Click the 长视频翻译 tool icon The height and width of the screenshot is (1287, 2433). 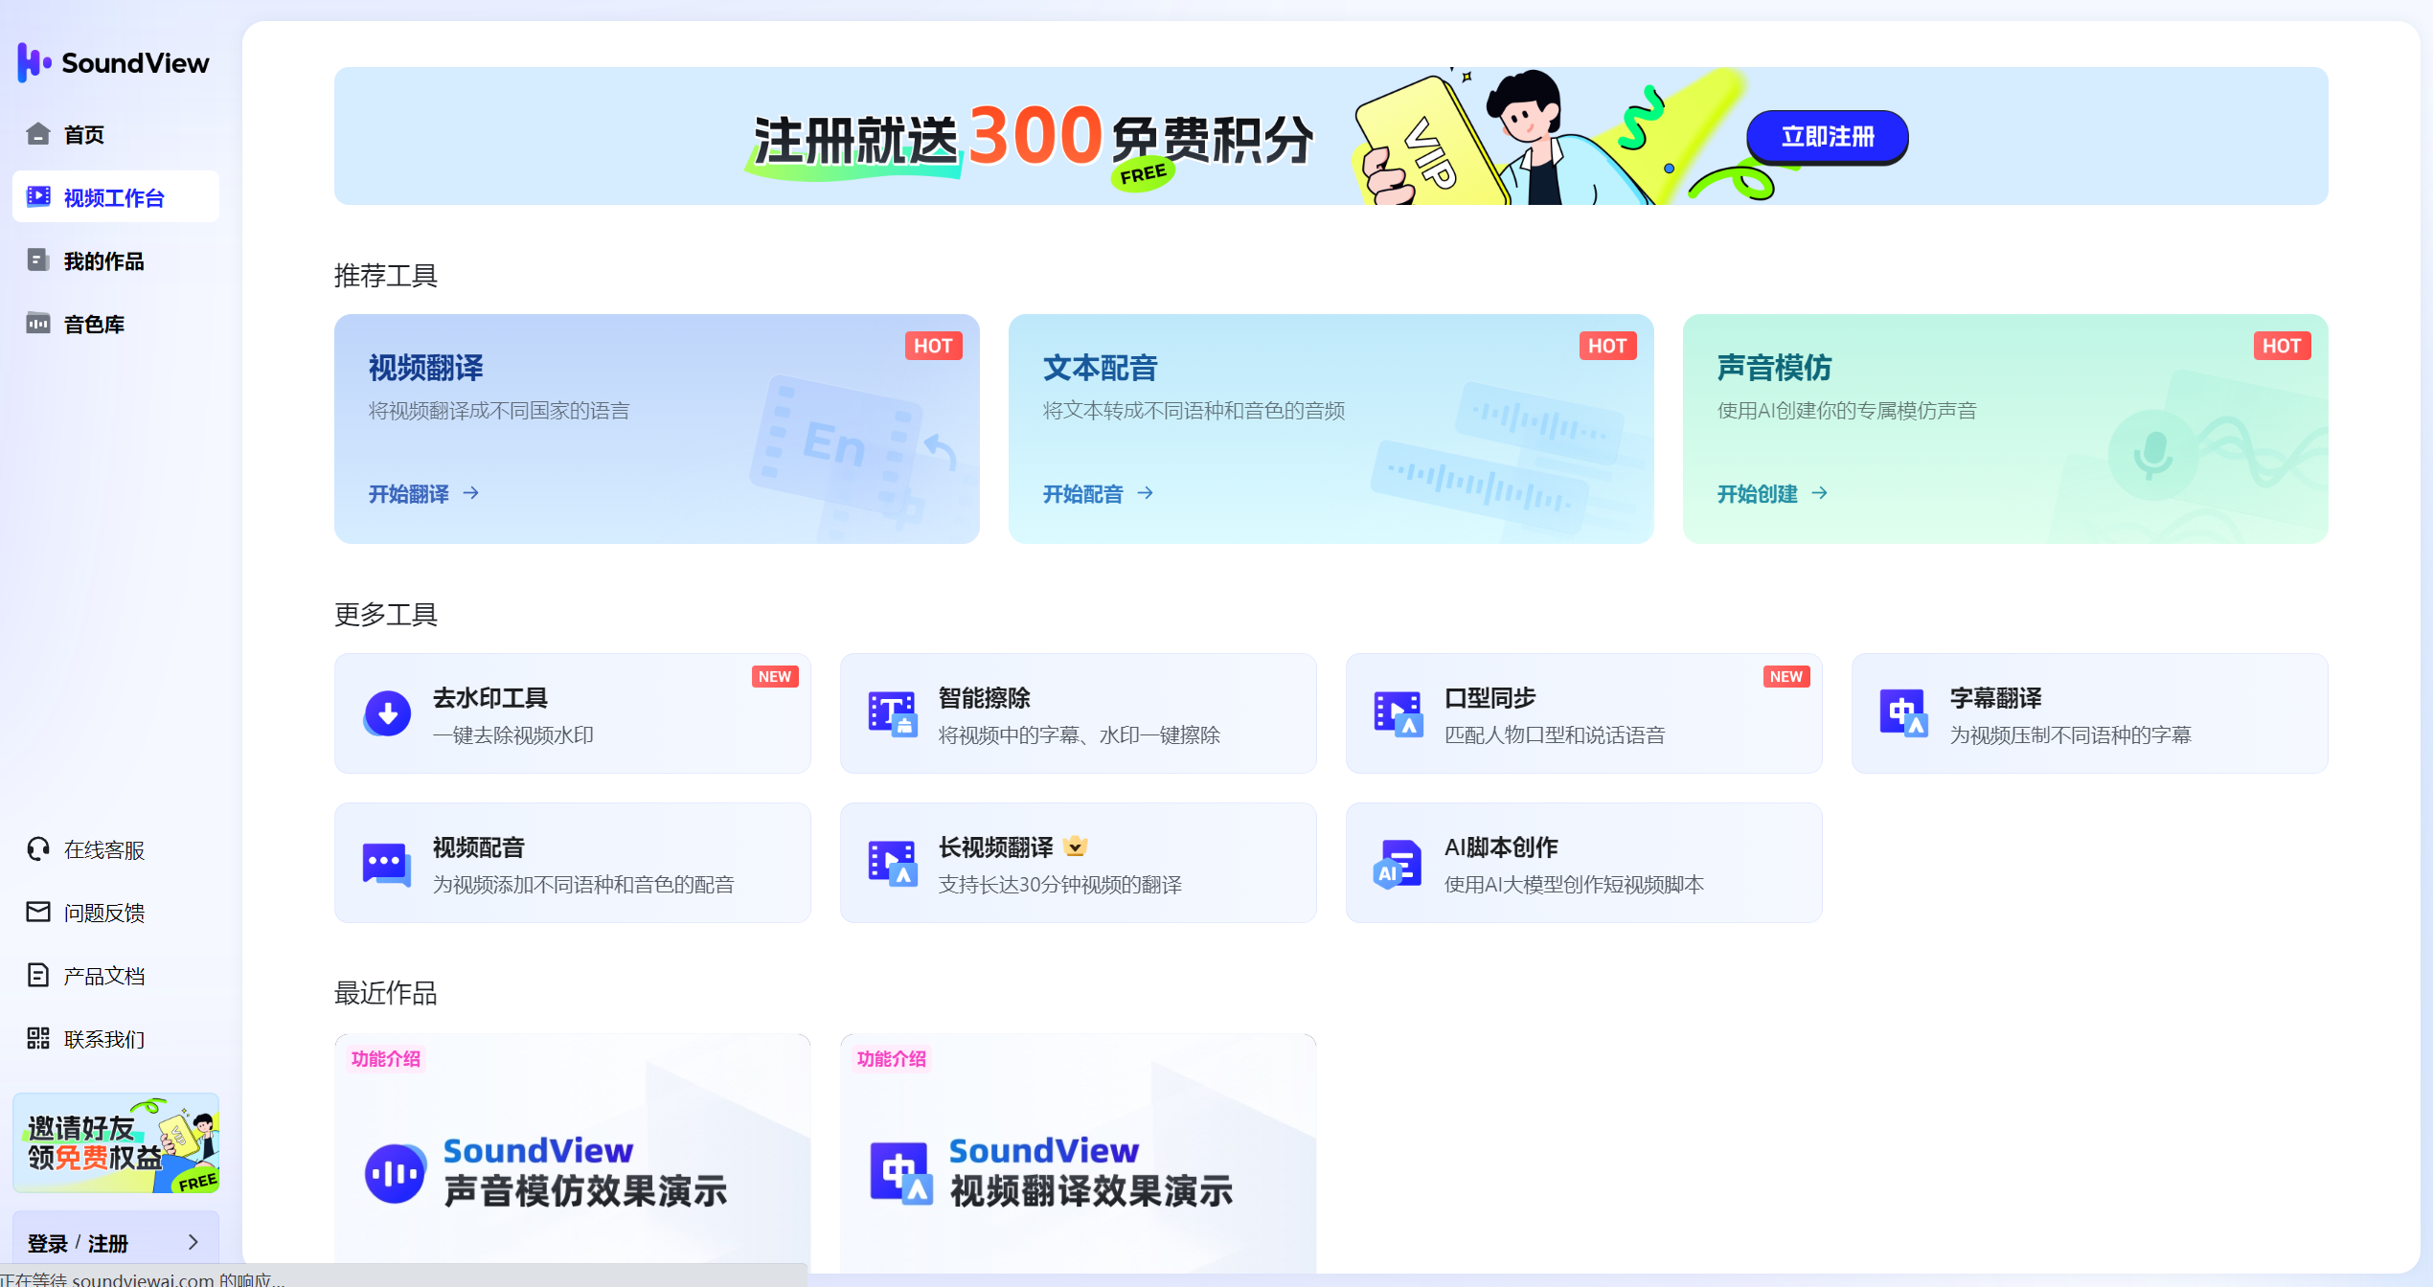(893, 863)
